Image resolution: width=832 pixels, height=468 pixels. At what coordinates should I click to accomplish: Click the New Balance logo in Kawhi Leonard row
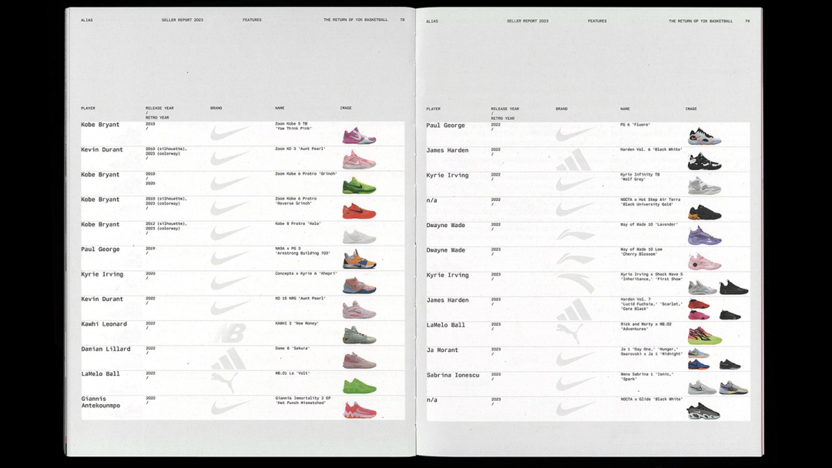point(230,333)
